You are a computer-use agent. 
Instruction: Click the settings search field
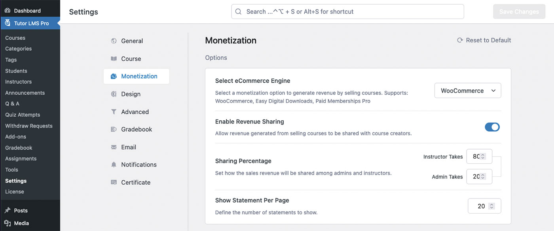pos(347,12)
